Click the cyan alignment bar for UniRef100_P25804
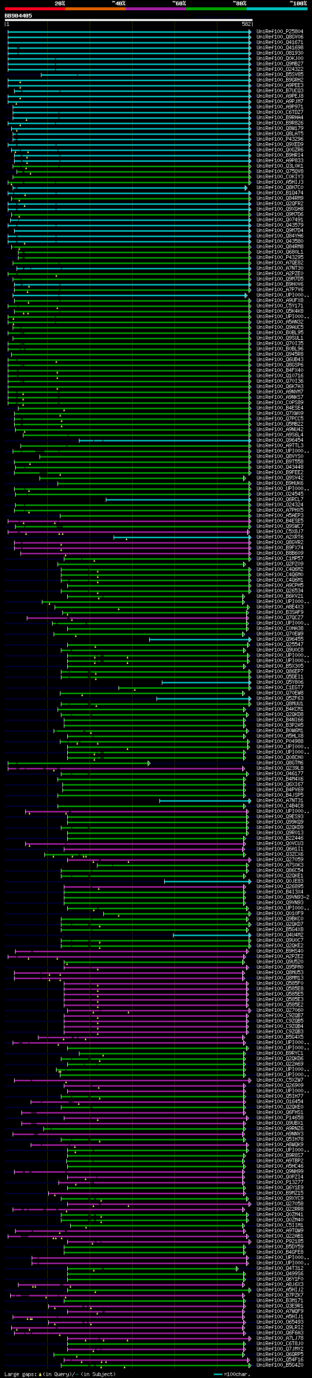The width and height of the screenshot is (312, 1378). [130, 32]
